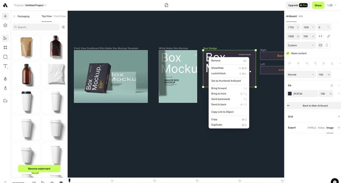Remove the 2F2F3A fill with minus
The width and height of the screenshot is (341, 183).
[x=339, y=93]
